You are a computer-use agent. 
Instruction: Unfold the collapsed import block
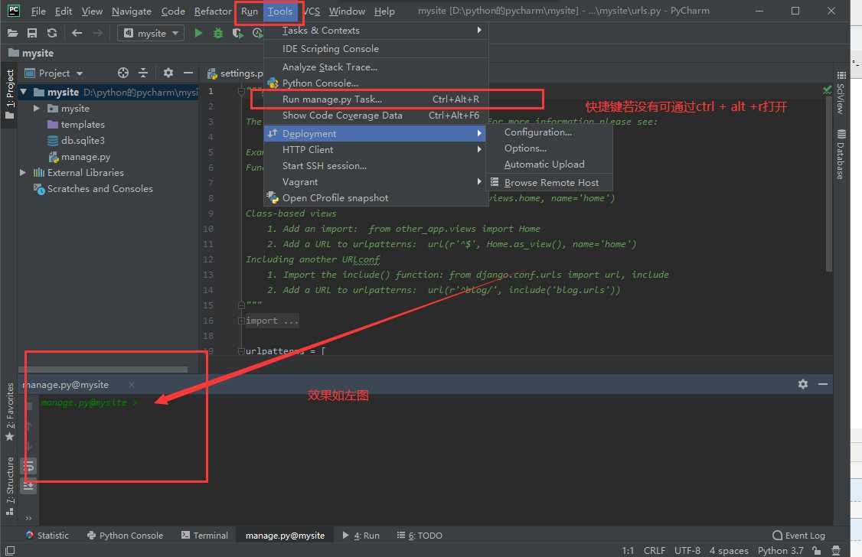point(241,321)
